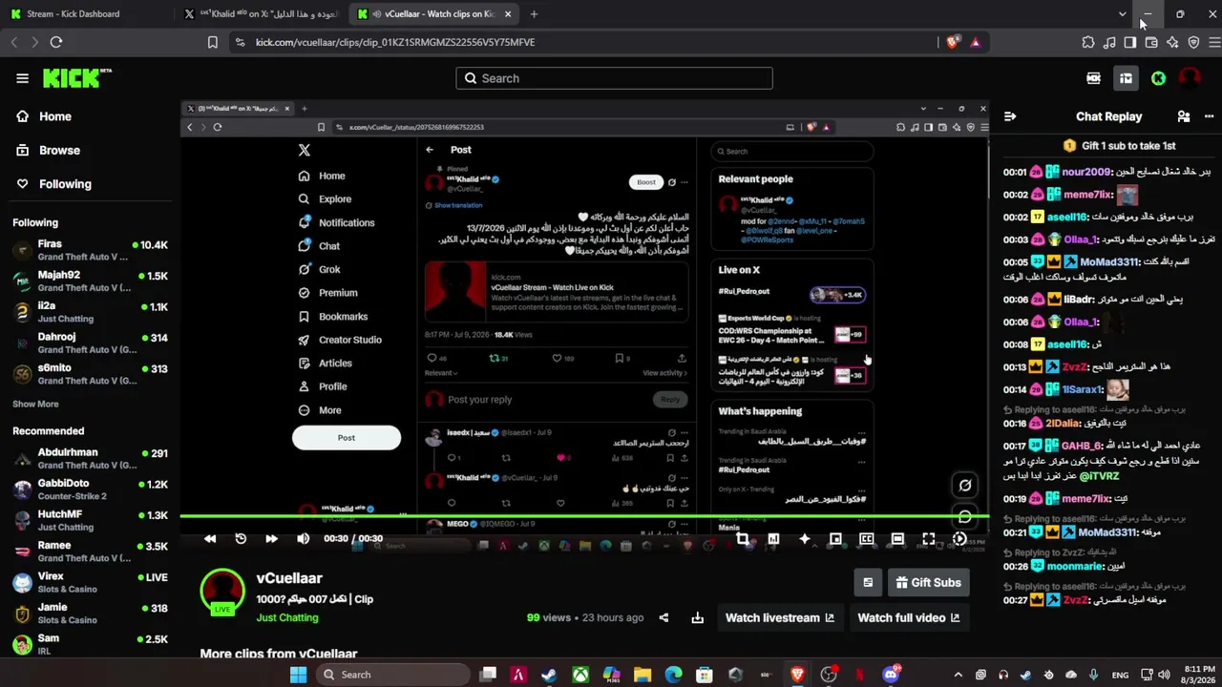Image resolution: width=1222 pixels, height=687 pixels.
Task: Share the clip
Action: coord(664,618)
